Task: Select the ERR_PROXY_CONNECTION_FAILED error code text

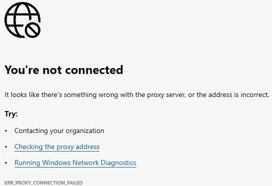Action: [x=43, y=182]
